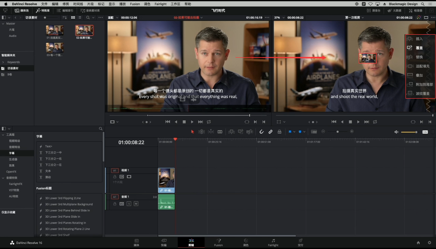The height and width of the screenshot is (249, 436).
Task: Switch to the Deliver page tab
Action: (x=301, y=242)
